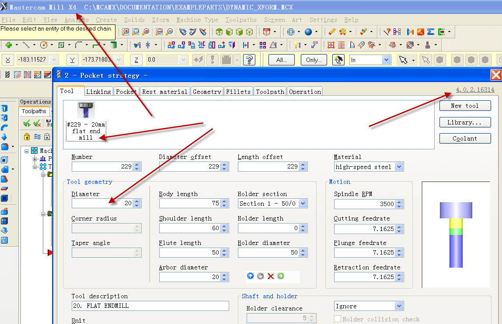Click the red grid Xform icon
502x324 pixels.
click(331, 45)
